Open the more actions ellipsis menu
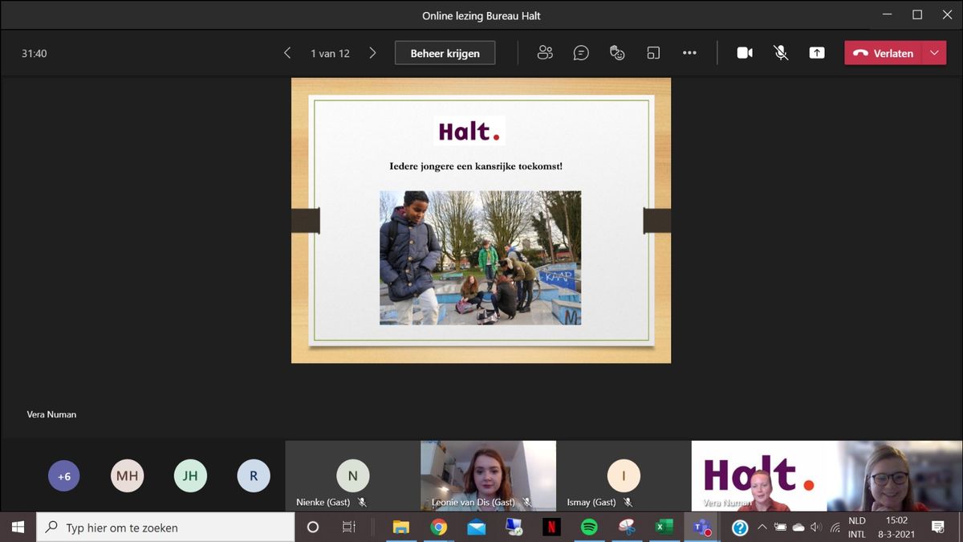This screenshot has height=542, width=963. click(x=689, y=53)
